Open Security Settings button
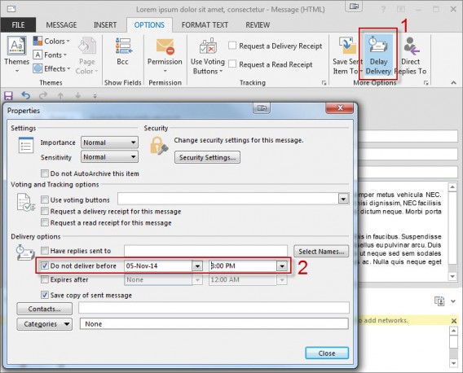463x373 pixels. click(x=207, y=157)
